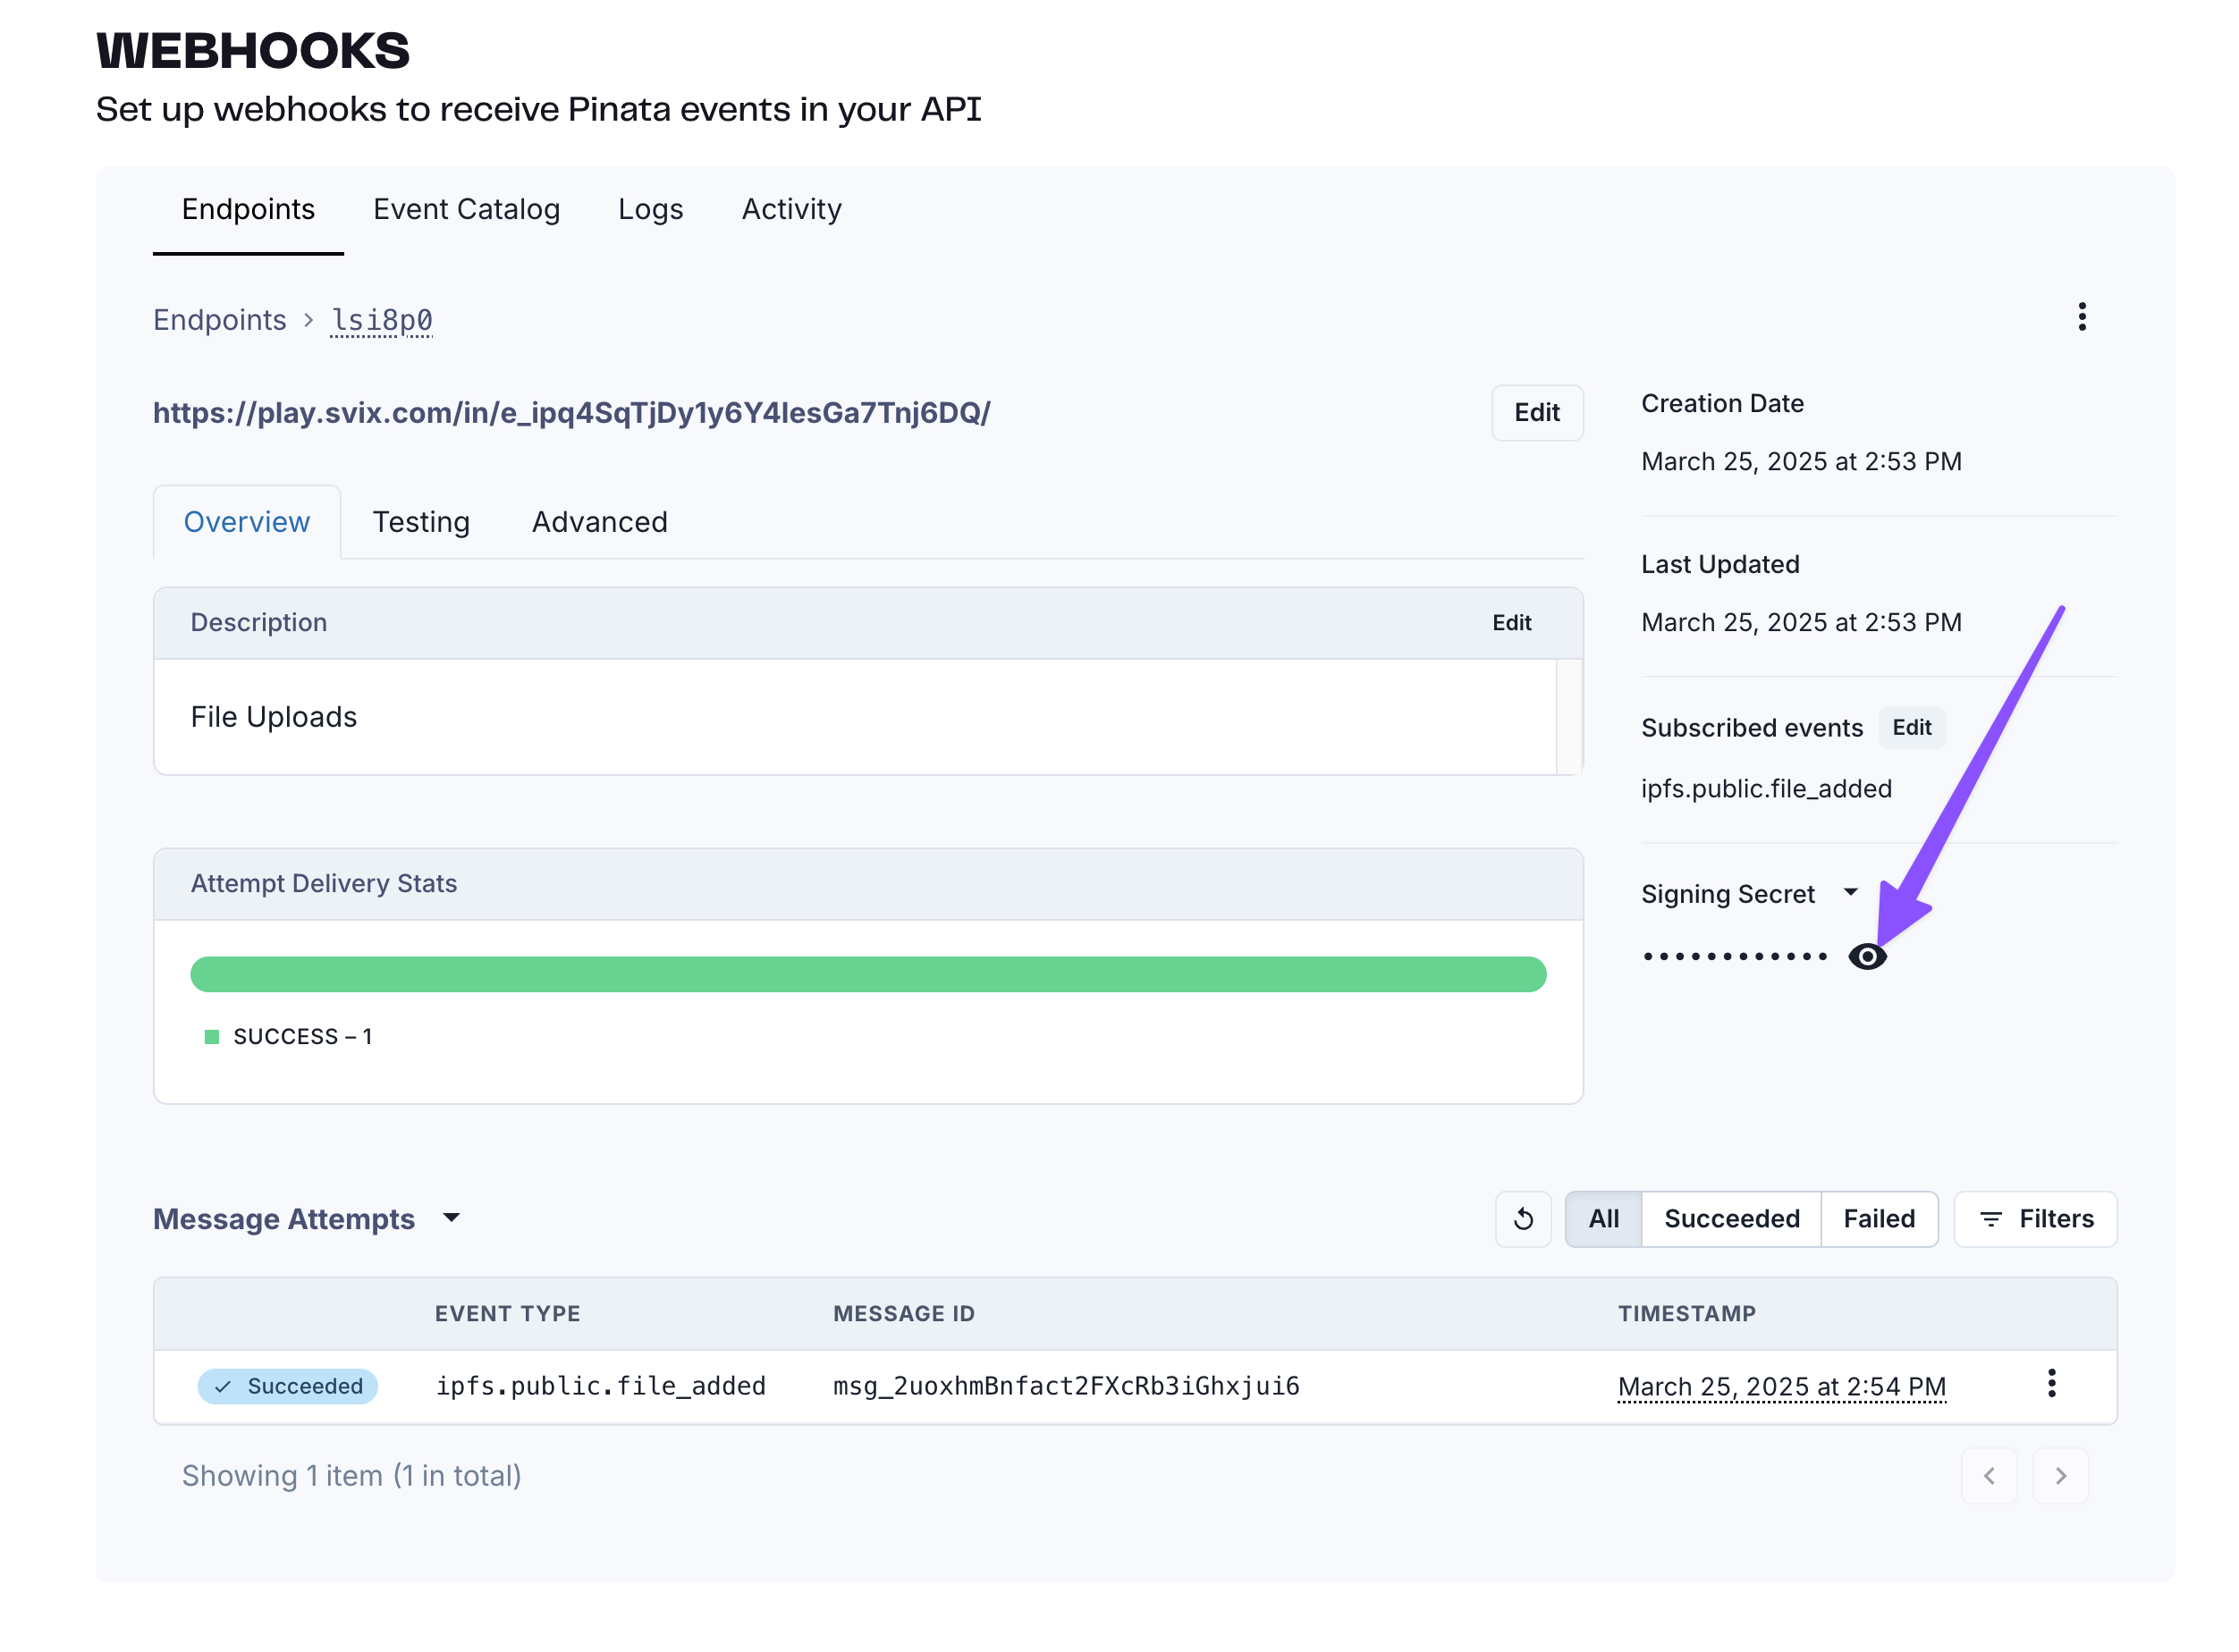The image size is (2239, 1652).
Task: Open the Testing tab
Action: tap(421, 522)
